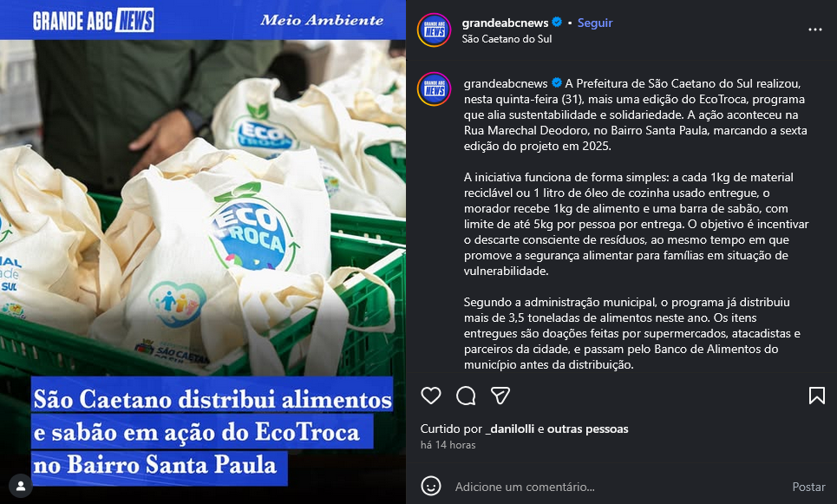Screen dimensions: 837x504
Task: Open the emoji picker smiley icon
Action: pyautogui.click(x=431, y=487)
